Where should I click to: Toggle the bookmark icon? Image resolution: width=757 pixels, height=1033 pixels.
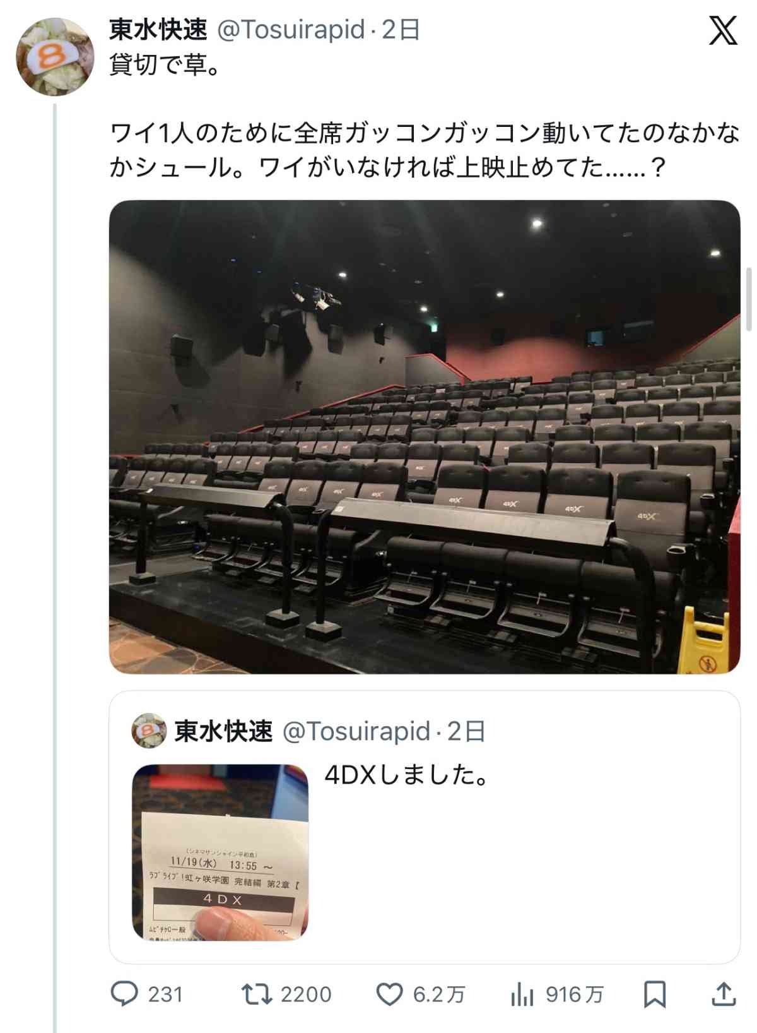tap(654, 994)
